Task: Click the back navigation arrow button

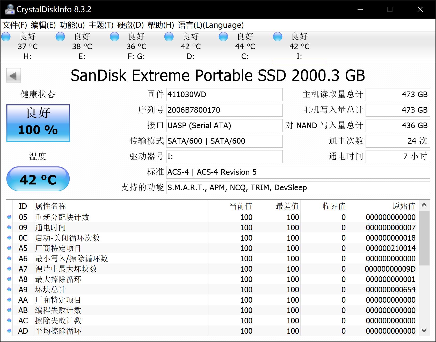Action: pyautogui.click(x=13, y=76)
